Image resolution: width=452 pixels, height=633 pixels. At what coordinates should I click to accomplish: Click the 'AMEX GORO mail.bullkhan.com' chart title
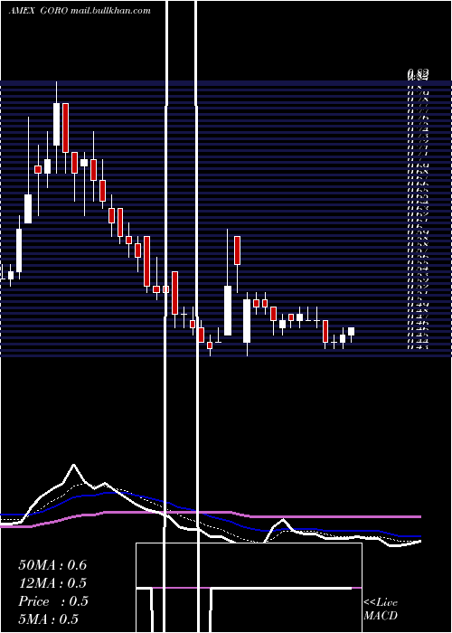click(80, 11)
